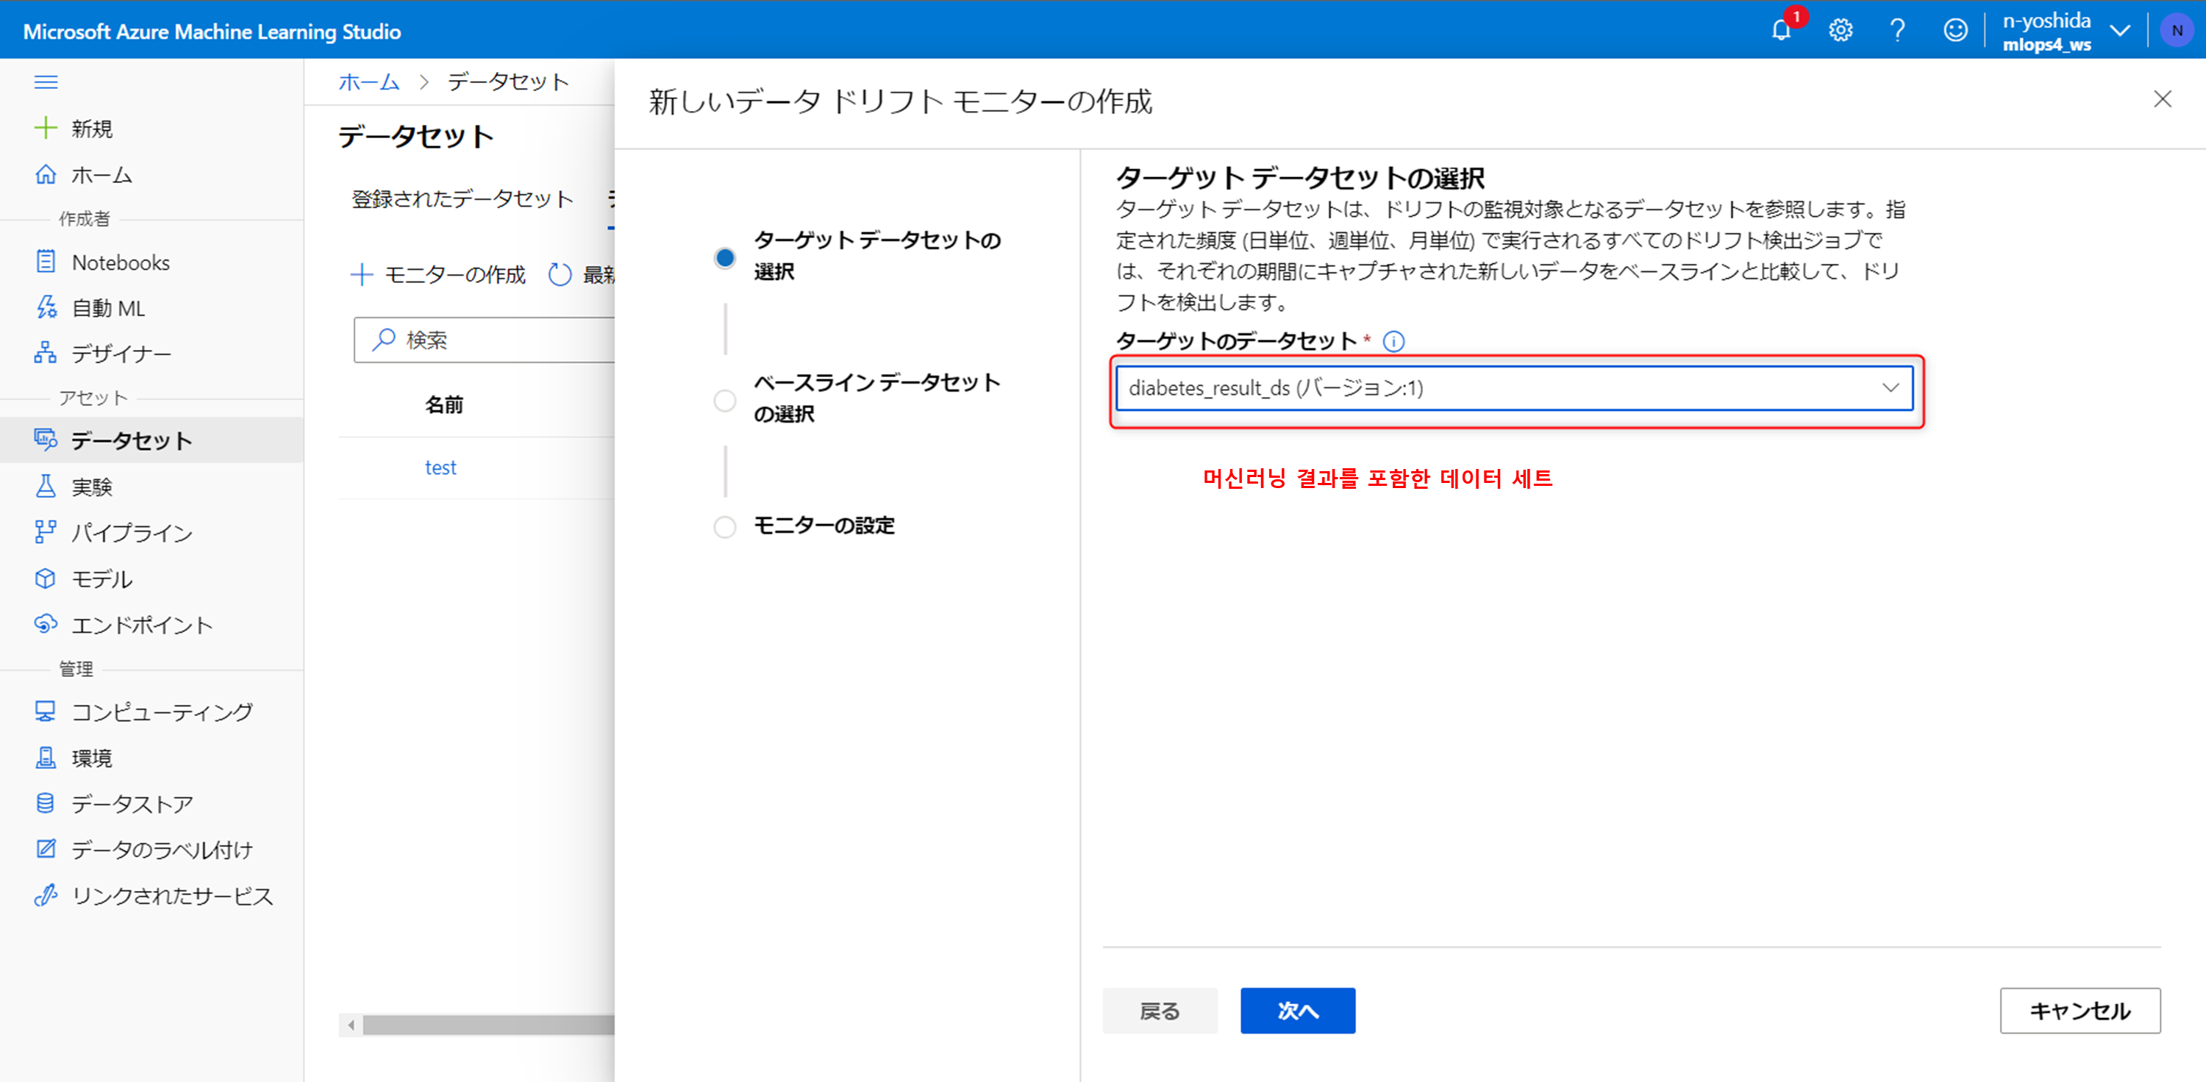
Task: Click the 自動 ML sidebar icon
Action: (x=46, y=307)
